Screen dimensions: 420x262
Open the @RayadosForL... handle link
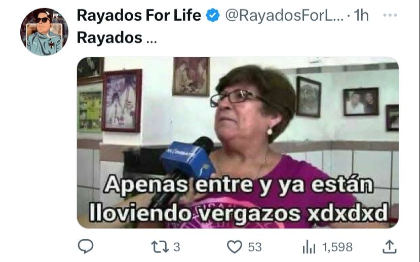coord(284,15)
